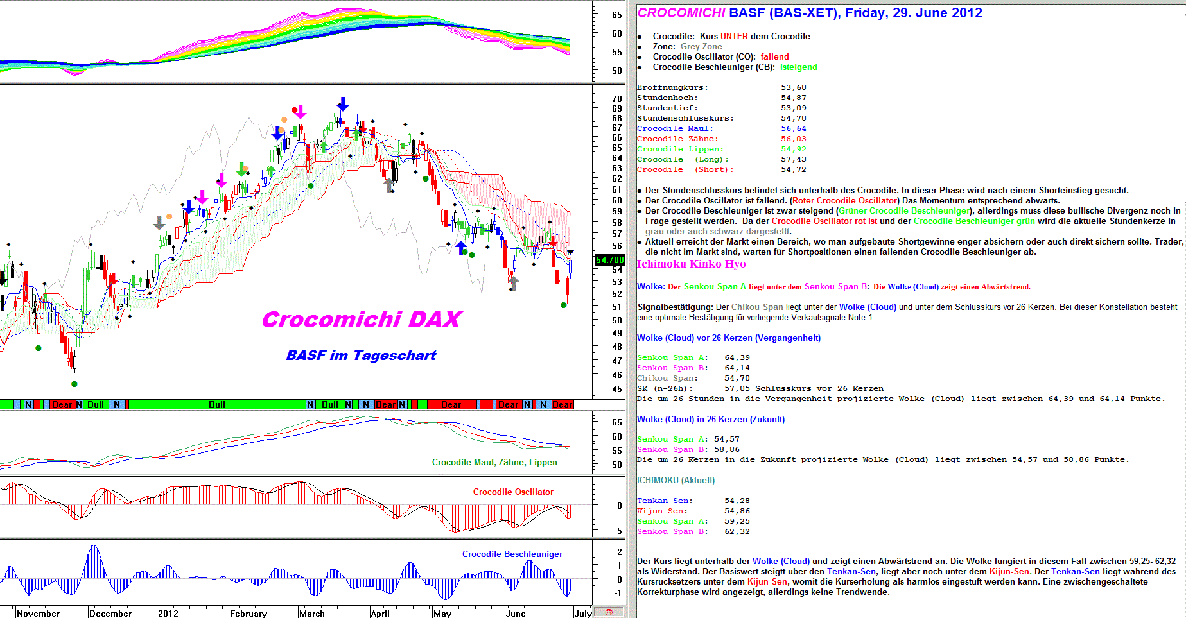Click the Crocomichi DAX chart title
Screen dimensions: 1186x618
362,320
